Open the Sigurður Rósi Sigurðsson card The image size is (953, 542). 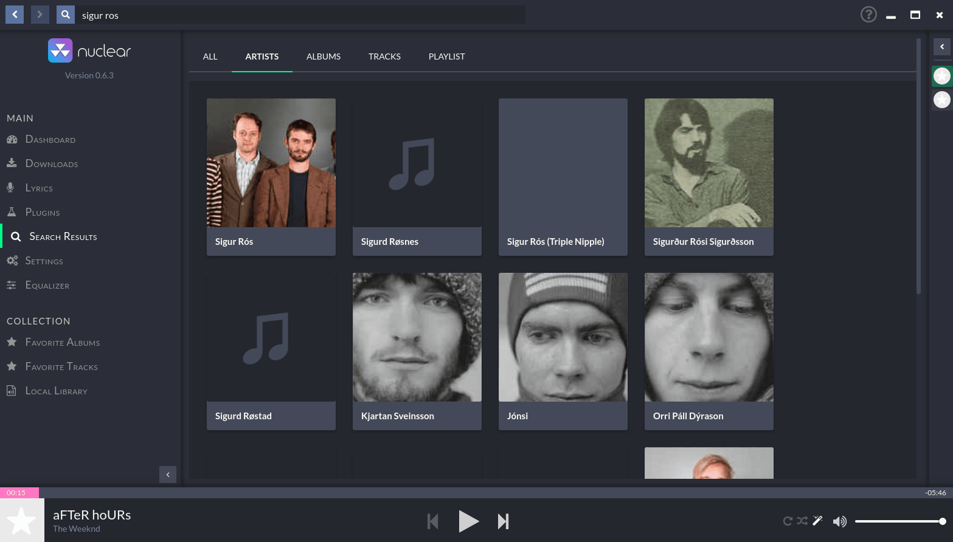pyautogui.click(x=709, y=177)
